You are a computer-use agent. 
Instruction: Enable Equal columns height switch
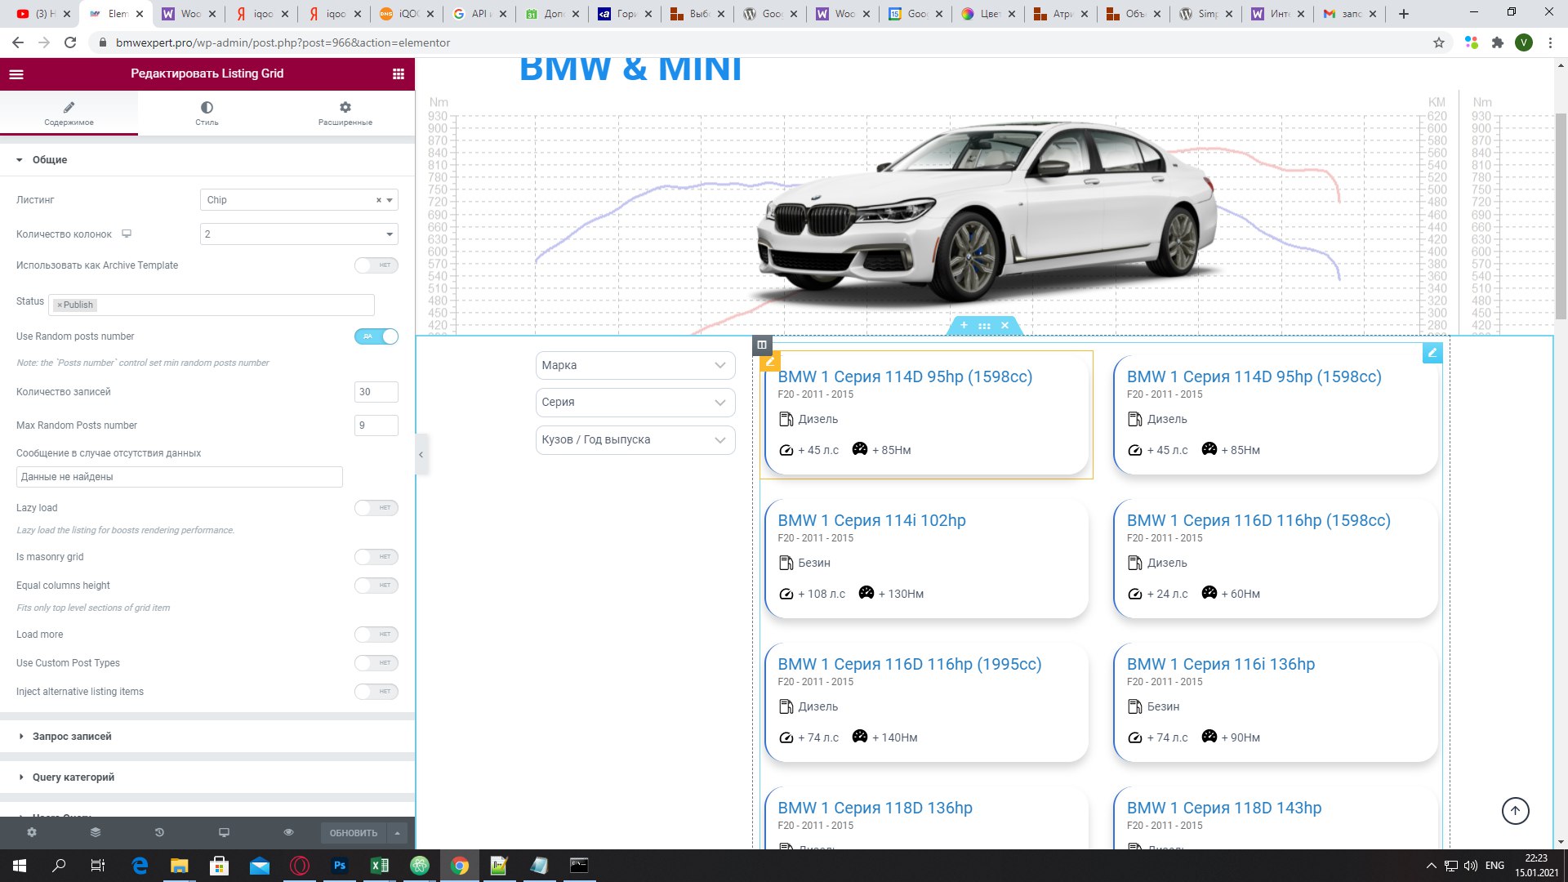coord(376,586)
